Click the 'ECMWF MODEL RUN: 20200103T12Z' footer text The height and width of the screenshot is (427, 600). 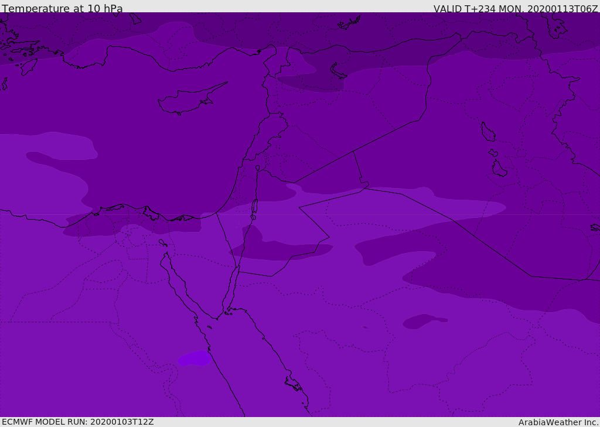[78, 422]
